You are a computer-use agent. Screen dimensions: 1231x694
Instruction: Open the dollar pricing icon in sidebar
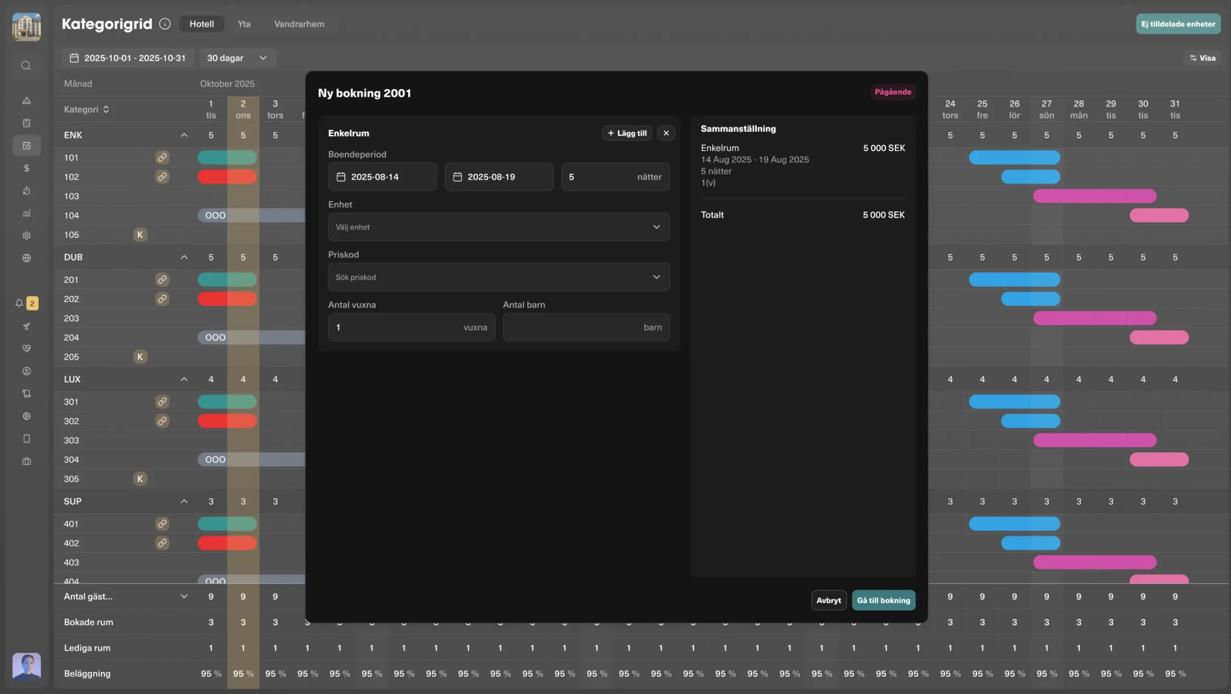[x=26, y=168]
